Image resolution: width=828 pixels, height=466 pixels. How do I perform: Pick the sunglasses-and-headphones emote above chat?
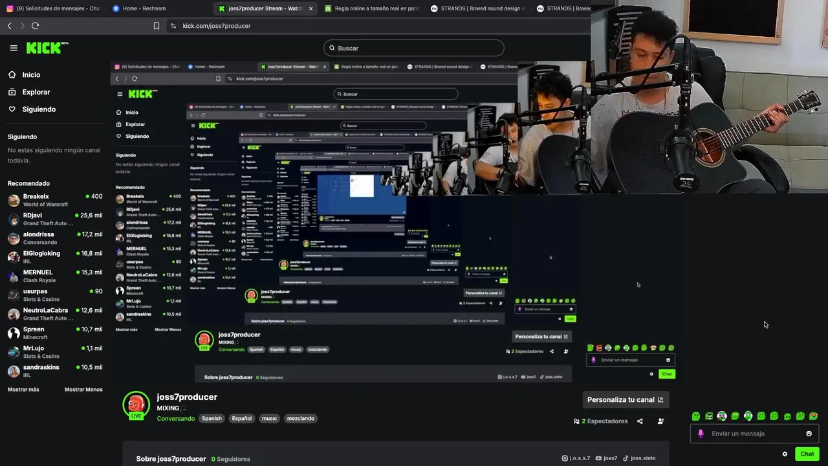click(722, 416)
